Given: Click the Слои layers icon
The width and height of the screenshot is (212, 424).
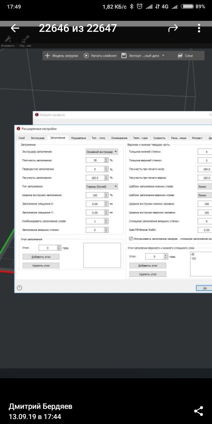Looking at the screenshot, I should pyautogui.click(x=180, y=56).
